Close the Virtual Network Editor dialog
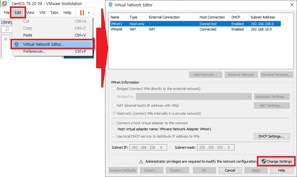The height and width of the screenshot is (177, 297). click(292, 5)
